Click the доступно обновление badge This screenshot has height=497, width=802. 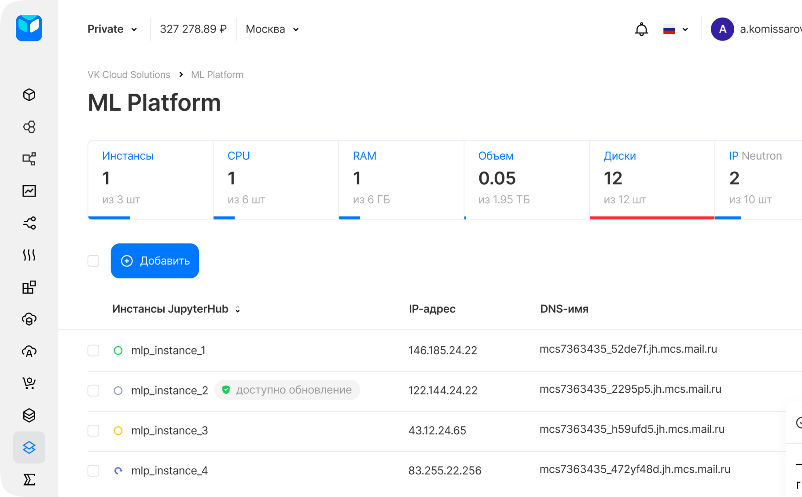(287, 390)
